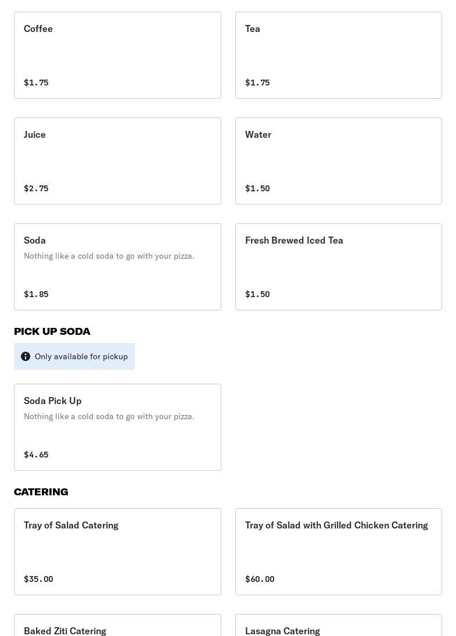456x636 pixels.
Task: Select Tray of Salad with Grilled Chicken
Action: 338,552
